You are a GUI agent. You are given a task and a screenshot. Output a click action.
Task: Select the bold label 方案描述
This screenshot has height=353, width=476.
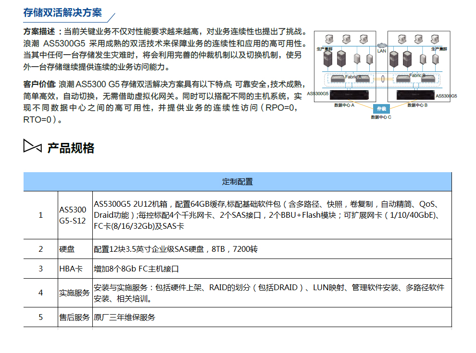[39, 32]
